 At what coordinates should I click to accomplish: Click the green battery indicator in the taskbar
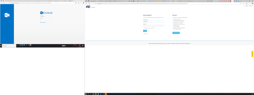64,46
